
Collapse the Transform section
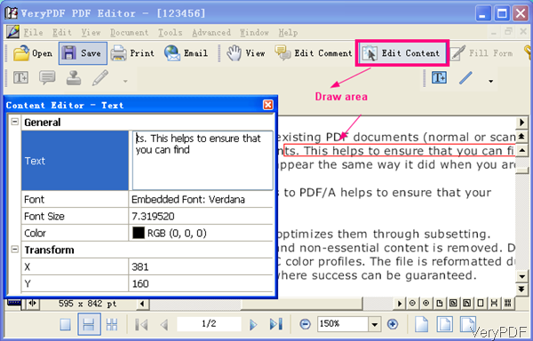coord(14,250)
